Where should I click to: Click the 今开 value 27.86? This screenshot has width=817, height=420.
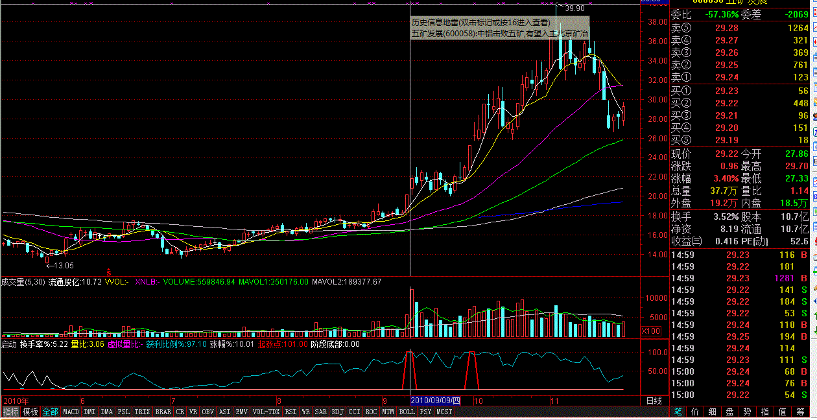click(x=796, y=154)
